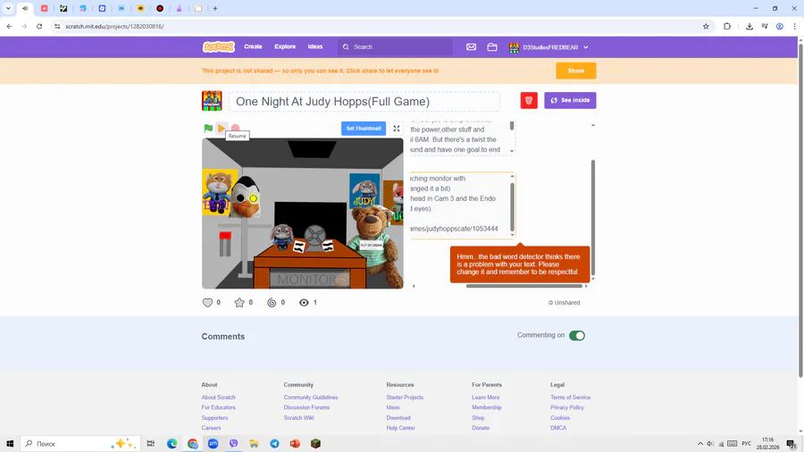The image size is (804, 452).
Task: Love the project with heart icon
Action: tap(207, 302)
